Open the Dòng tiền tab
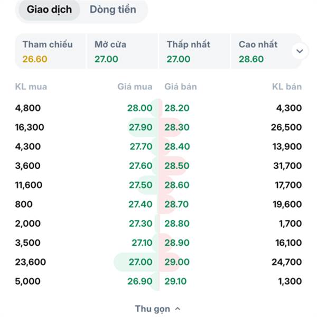The image size is (317, 317). (113, 10)
